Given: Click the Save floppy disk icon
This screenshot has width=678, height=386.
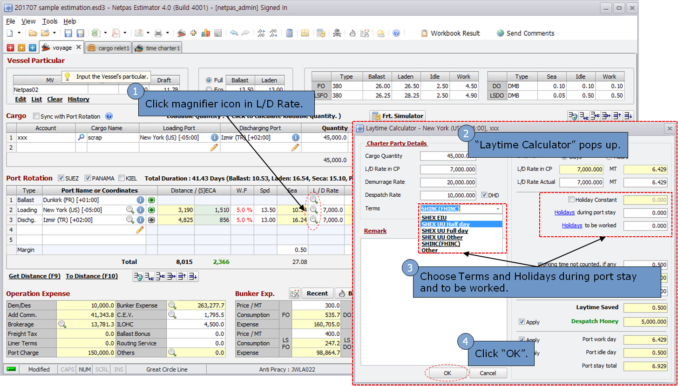Looking at the screenshot, I should (x=68, y=33).
